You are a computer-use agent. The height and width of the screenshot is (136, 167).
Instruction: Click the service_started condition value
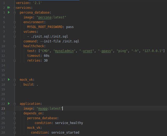point(65,133)
